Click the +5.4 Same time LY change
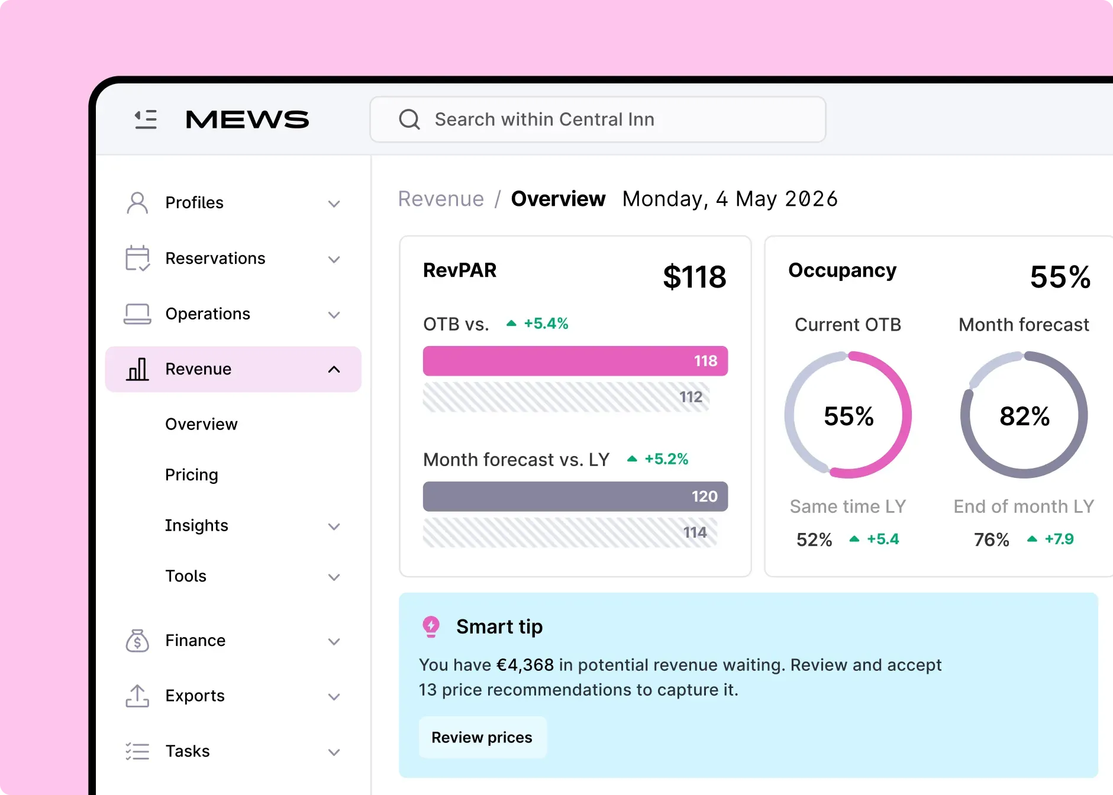1113x795 pixels. click(874, 539)
